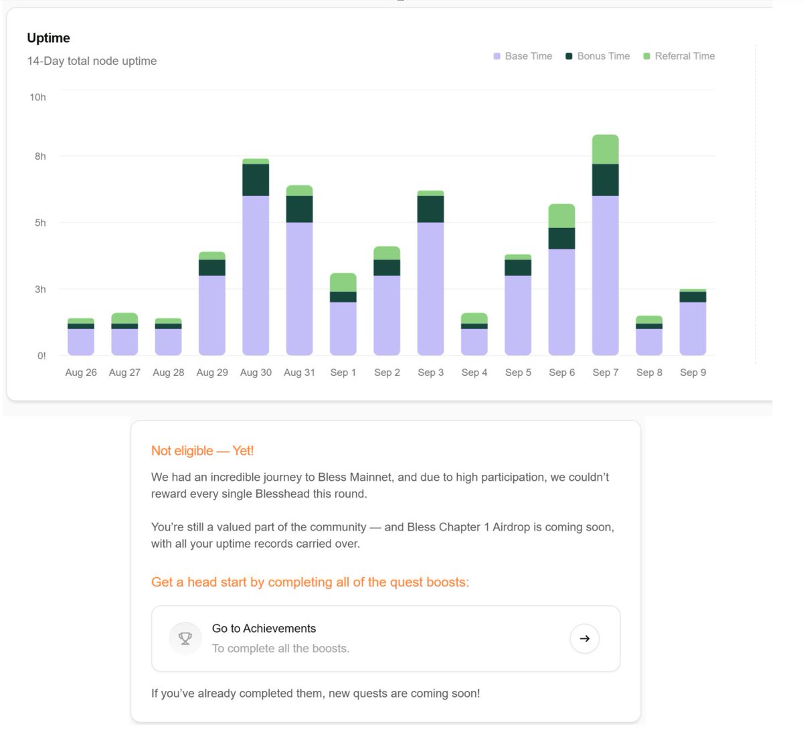Click the arrow button beside Go to Achievements
The width and height of the screenshot is (803, 733).
(584, 639)
